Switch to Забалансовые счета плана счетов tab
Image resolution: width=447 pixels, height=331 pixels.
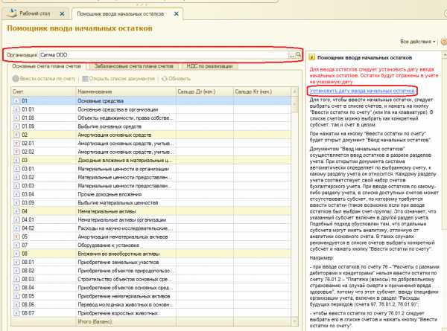click(133, 66)
